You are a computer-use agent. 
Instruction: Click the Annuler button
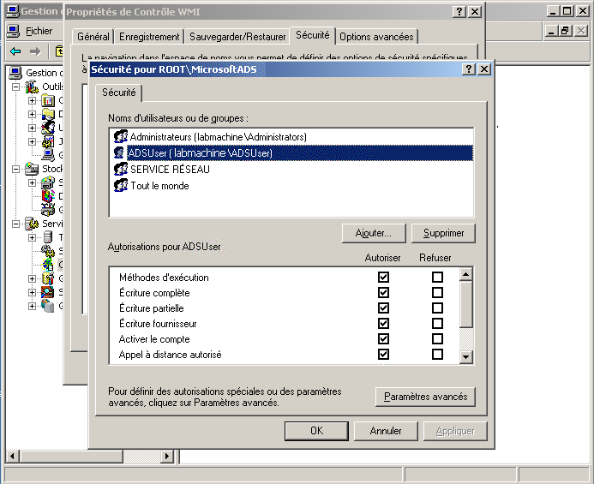(x=386, y=431)
